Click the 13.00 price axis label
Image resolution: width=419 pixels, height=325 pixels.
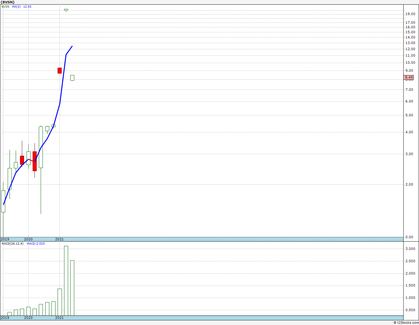pos(410,43)
